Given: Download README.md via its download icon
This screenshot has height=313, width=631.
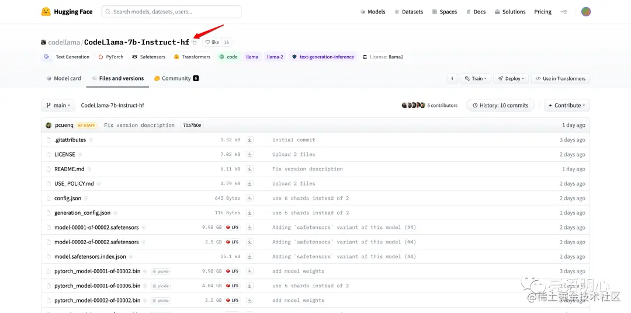Looking at the screenshot, I should (249, 169).
